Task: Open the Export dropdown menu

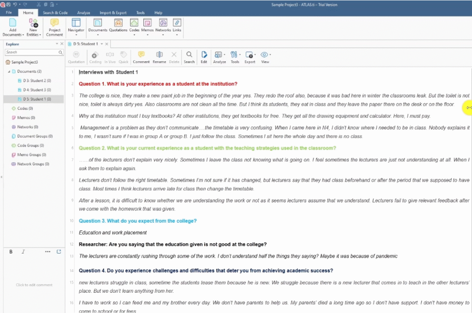Action: pyautogui.click(x=250, y=57)
